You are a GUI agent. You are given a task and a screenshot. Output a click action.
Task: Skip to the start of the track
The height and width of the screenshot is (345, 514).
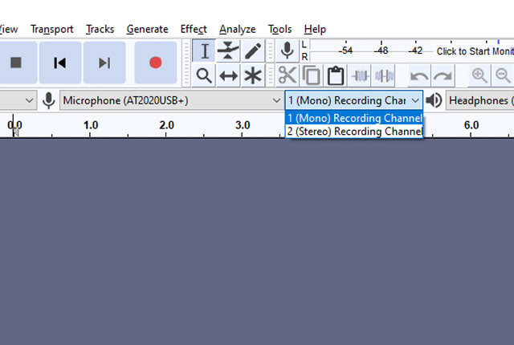click(x=59, y=63)
